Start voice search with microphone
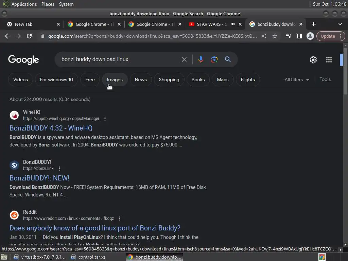Screen dimensions: 348x261 pyautogui.click(x=201, y=59)
